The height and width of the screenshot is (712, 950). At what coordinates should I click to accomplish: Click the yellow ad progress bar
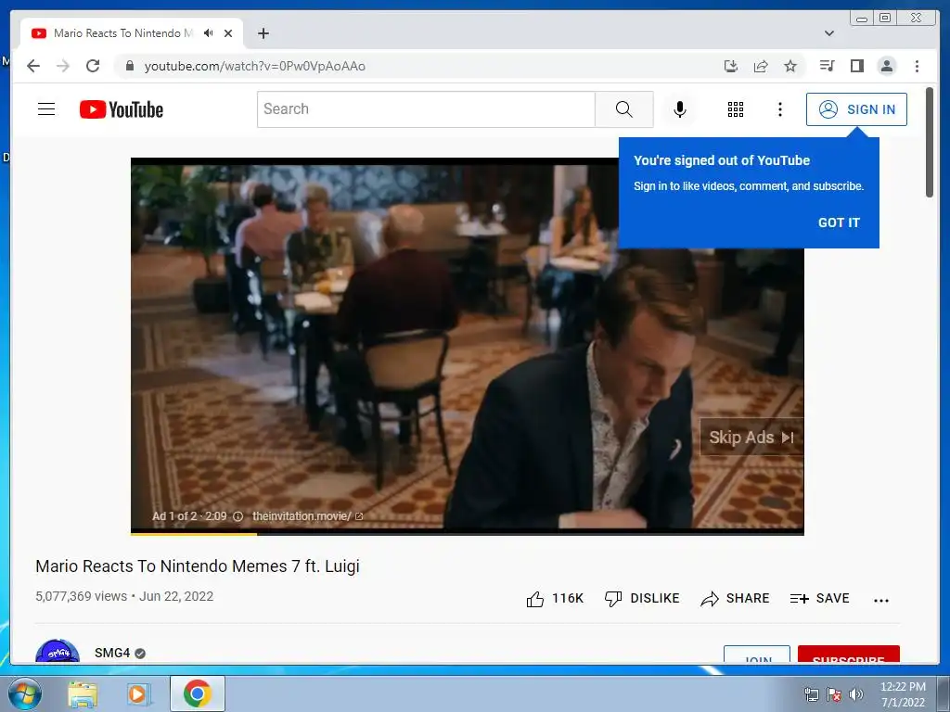(194, 534)
